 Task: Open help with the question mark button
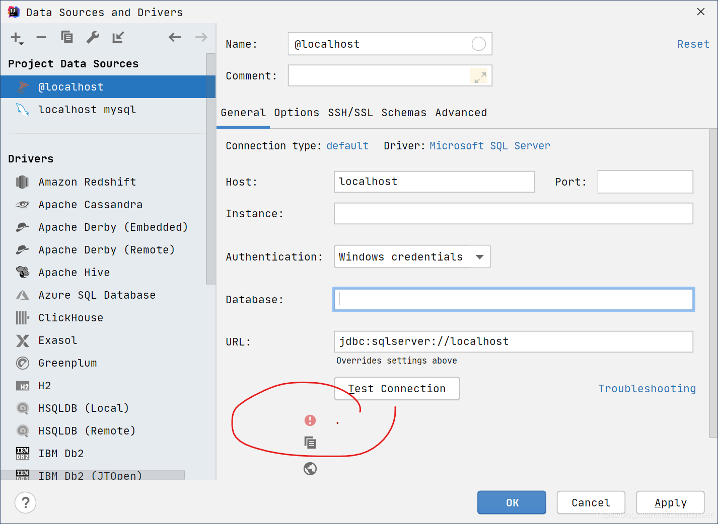click(x=26, y=502)
